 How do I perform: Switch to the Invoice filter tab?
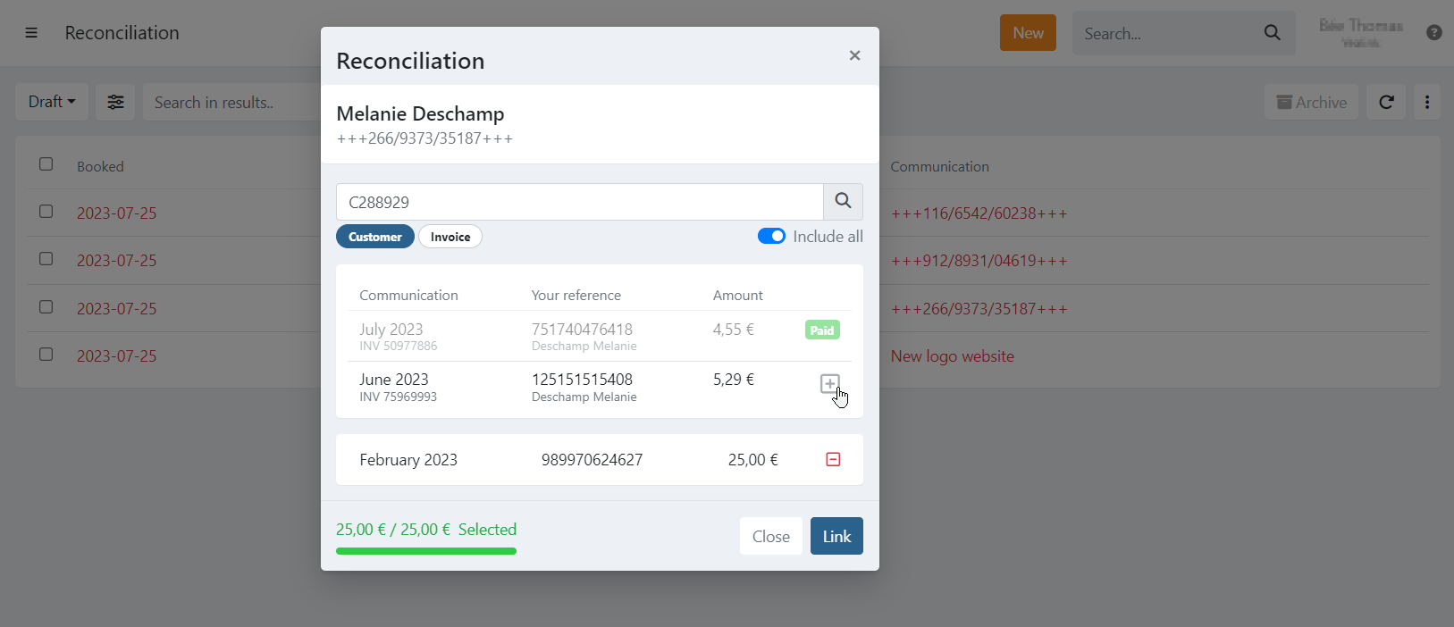point(450,237)
